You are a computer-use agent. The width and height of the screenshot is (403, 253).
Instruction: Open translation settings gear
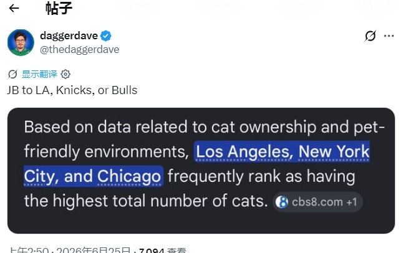[66, 74]
